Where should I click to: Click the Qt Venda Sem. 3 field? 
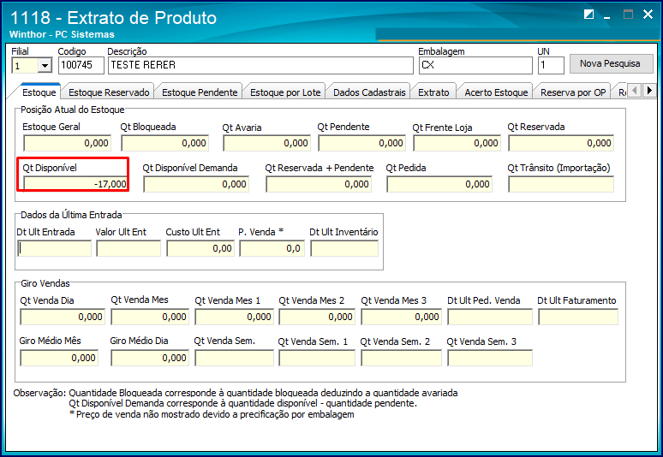coord(490,358)
